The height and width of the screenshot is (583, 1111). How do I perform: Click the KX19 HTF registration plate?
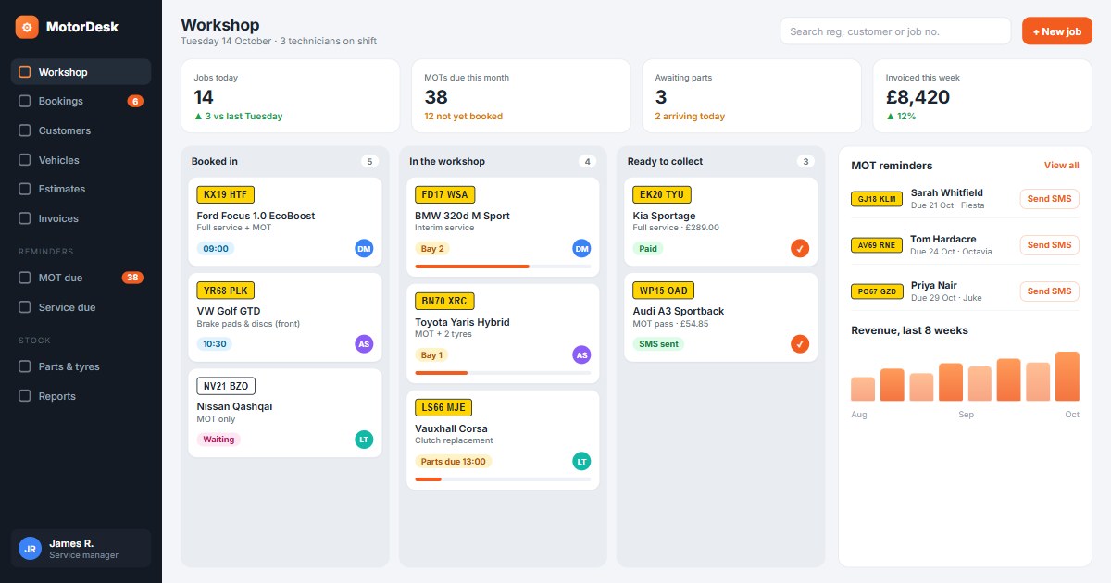click(x=225, y=194)
